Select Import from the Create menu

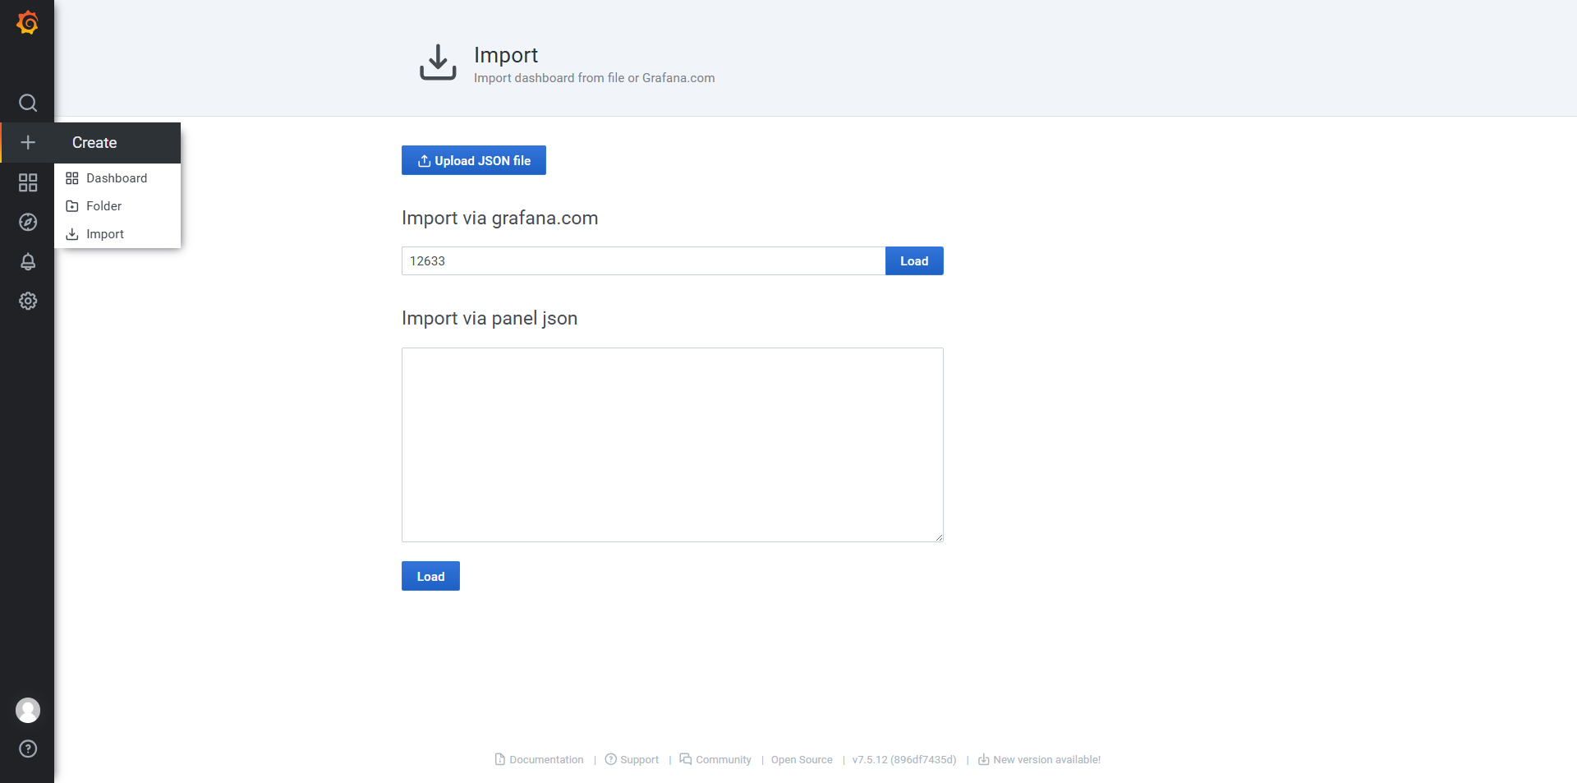[x=117, y=234]
